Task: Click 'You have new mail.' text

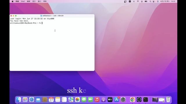Action: tap(19, 21)
